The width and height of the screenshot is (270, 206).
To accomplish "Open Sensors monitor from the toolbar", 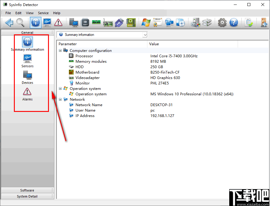I will click(x=47, y=23).
